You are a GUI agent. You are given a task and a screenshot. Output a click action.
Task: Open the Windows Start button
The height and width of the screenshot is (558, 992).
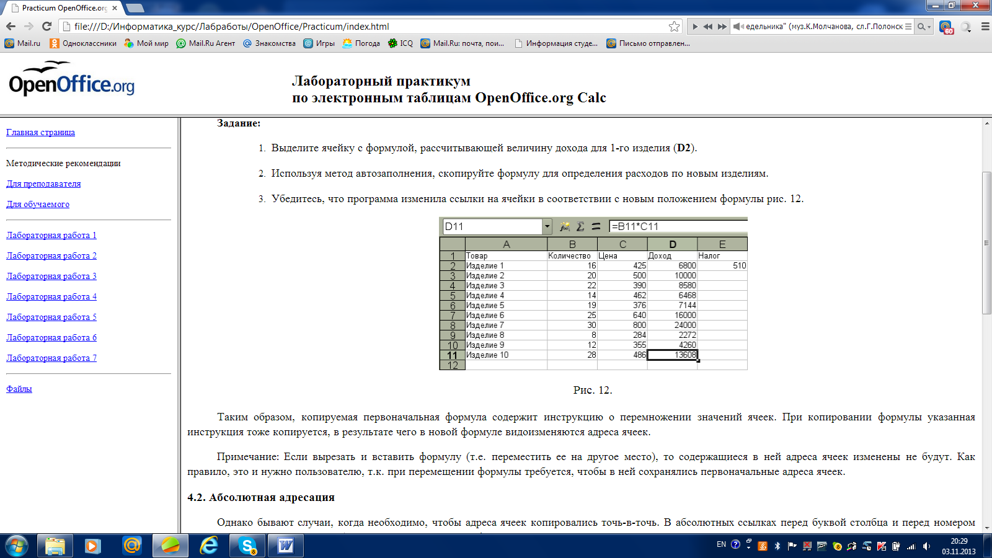pyautogui.click(x=16, y=546)
